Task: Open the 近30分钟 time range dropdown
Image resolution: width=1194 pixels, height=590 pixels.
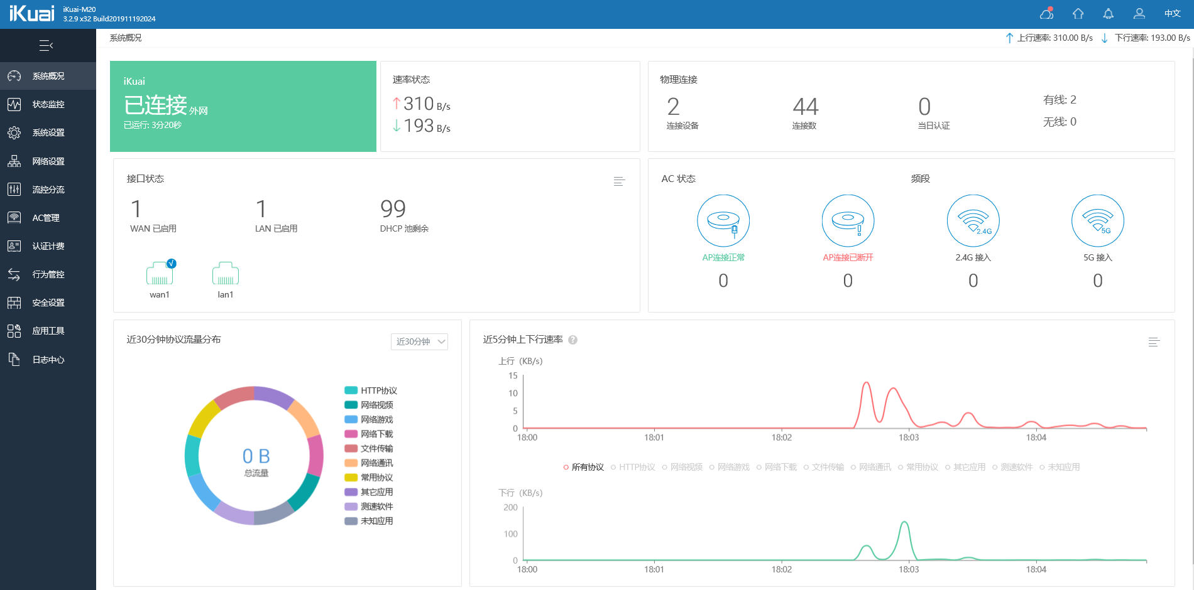Action: pyautogui.click(x=419, y=341)
